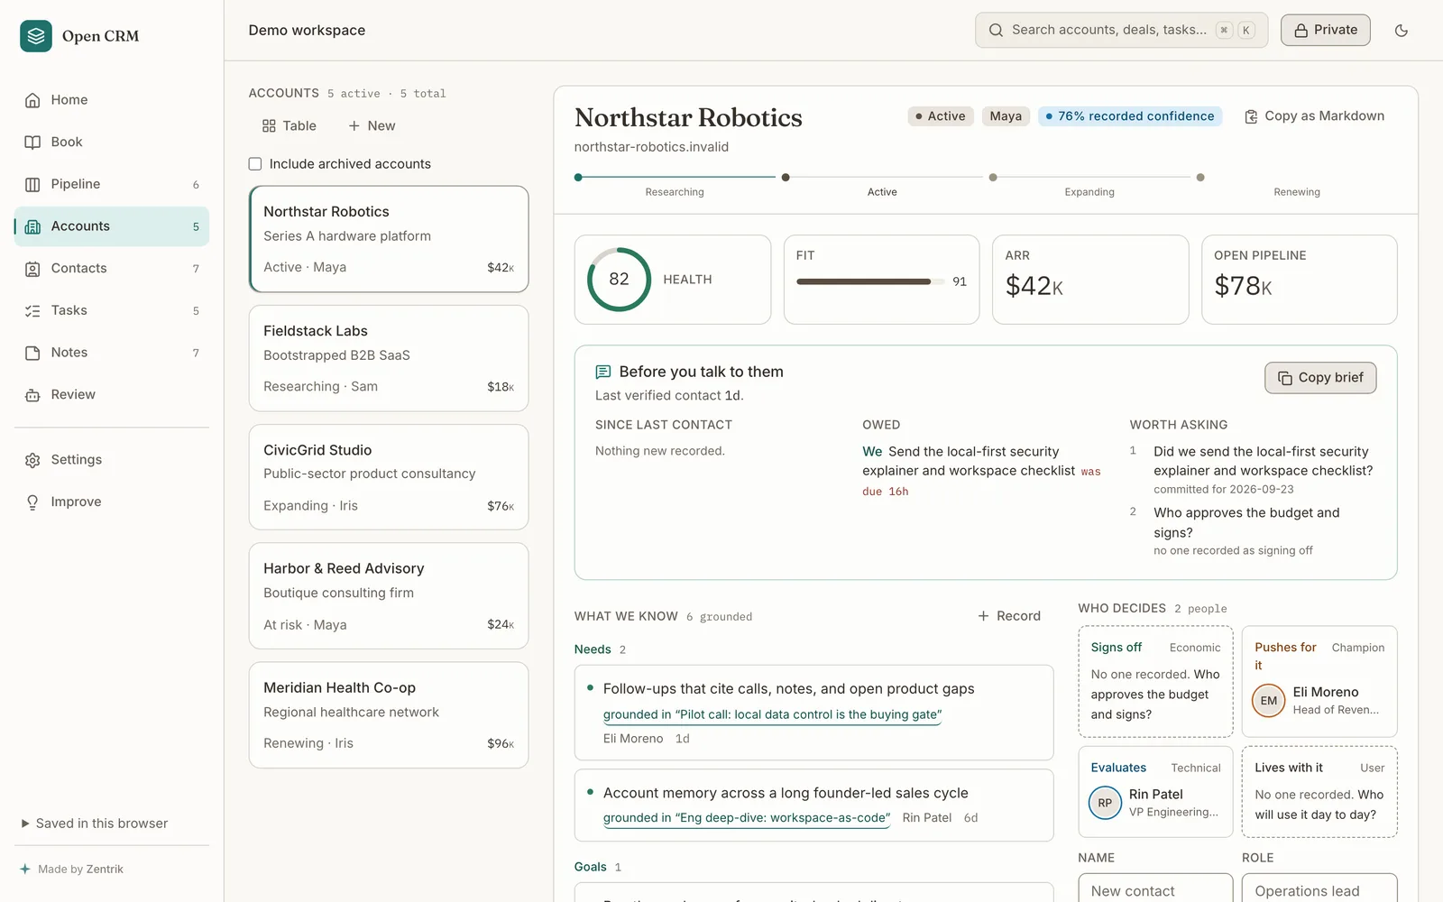Go to Pipeline via its icon

coord(32,184)
